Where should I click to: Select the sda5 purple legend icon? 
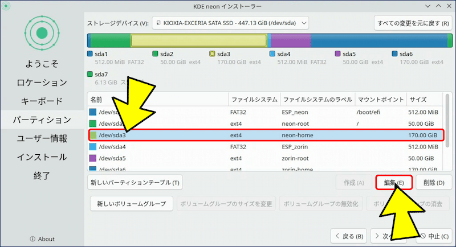click(337, 54)
